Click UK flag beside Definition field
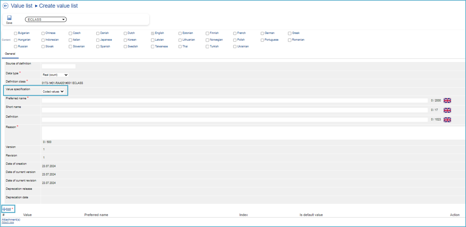466x227 pixels. (447, 120)
